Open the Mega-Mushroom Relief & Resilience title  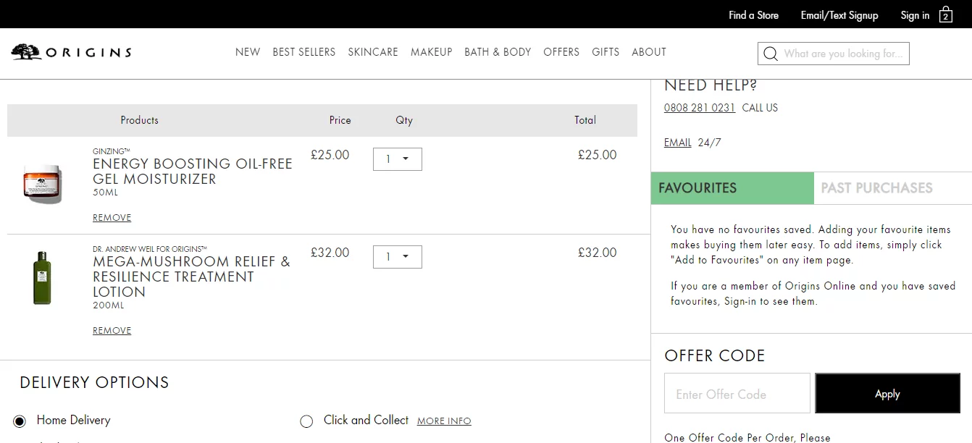click(192, 277)
